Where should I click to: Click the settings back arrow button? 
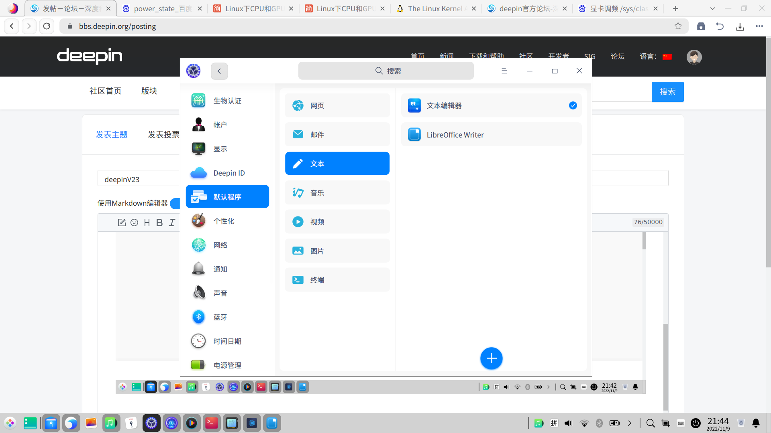tap(219, 71)
